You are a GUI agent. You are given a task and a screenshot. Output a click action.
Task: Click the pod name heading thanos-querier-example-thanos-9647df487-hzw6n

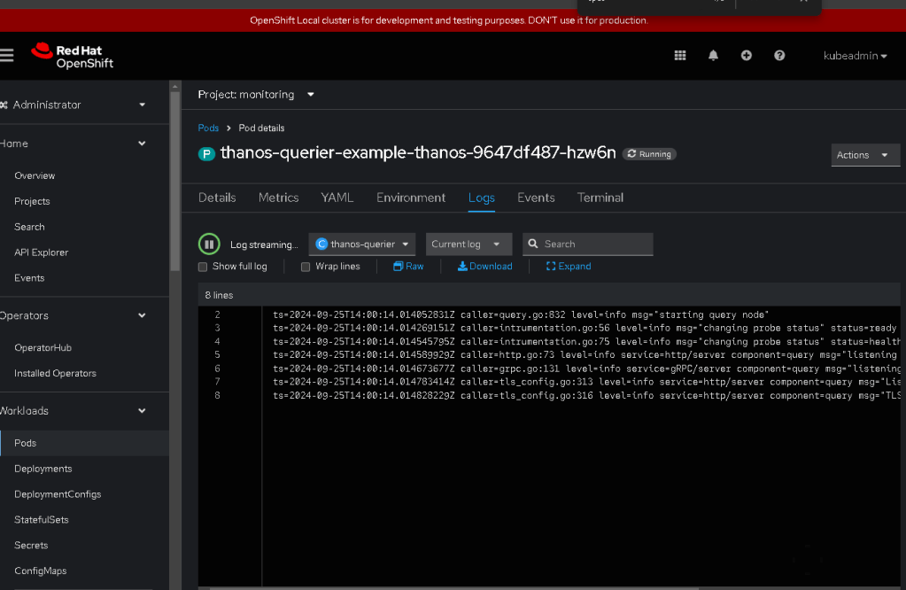pos(418,152)
